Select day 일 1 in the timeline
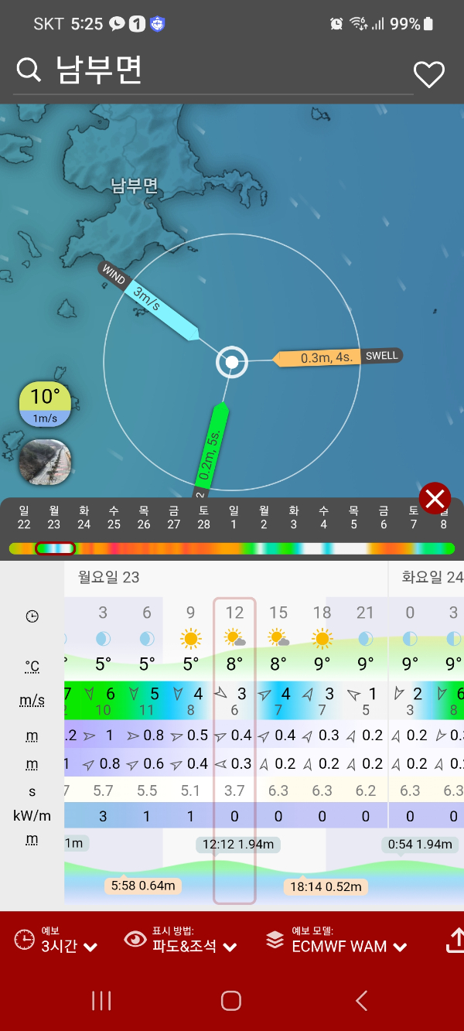The height and width of the screenshot is (1031, 464). pyautogui.click(x=234, y=517)
